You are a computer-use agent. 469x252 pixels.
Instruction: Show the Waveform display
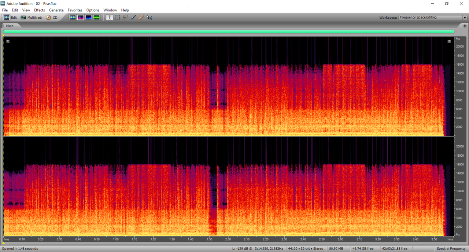(x=73, y=17)
